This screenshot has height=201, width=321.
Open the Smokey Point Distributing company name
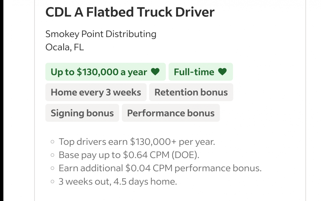[x=101, y=34]
